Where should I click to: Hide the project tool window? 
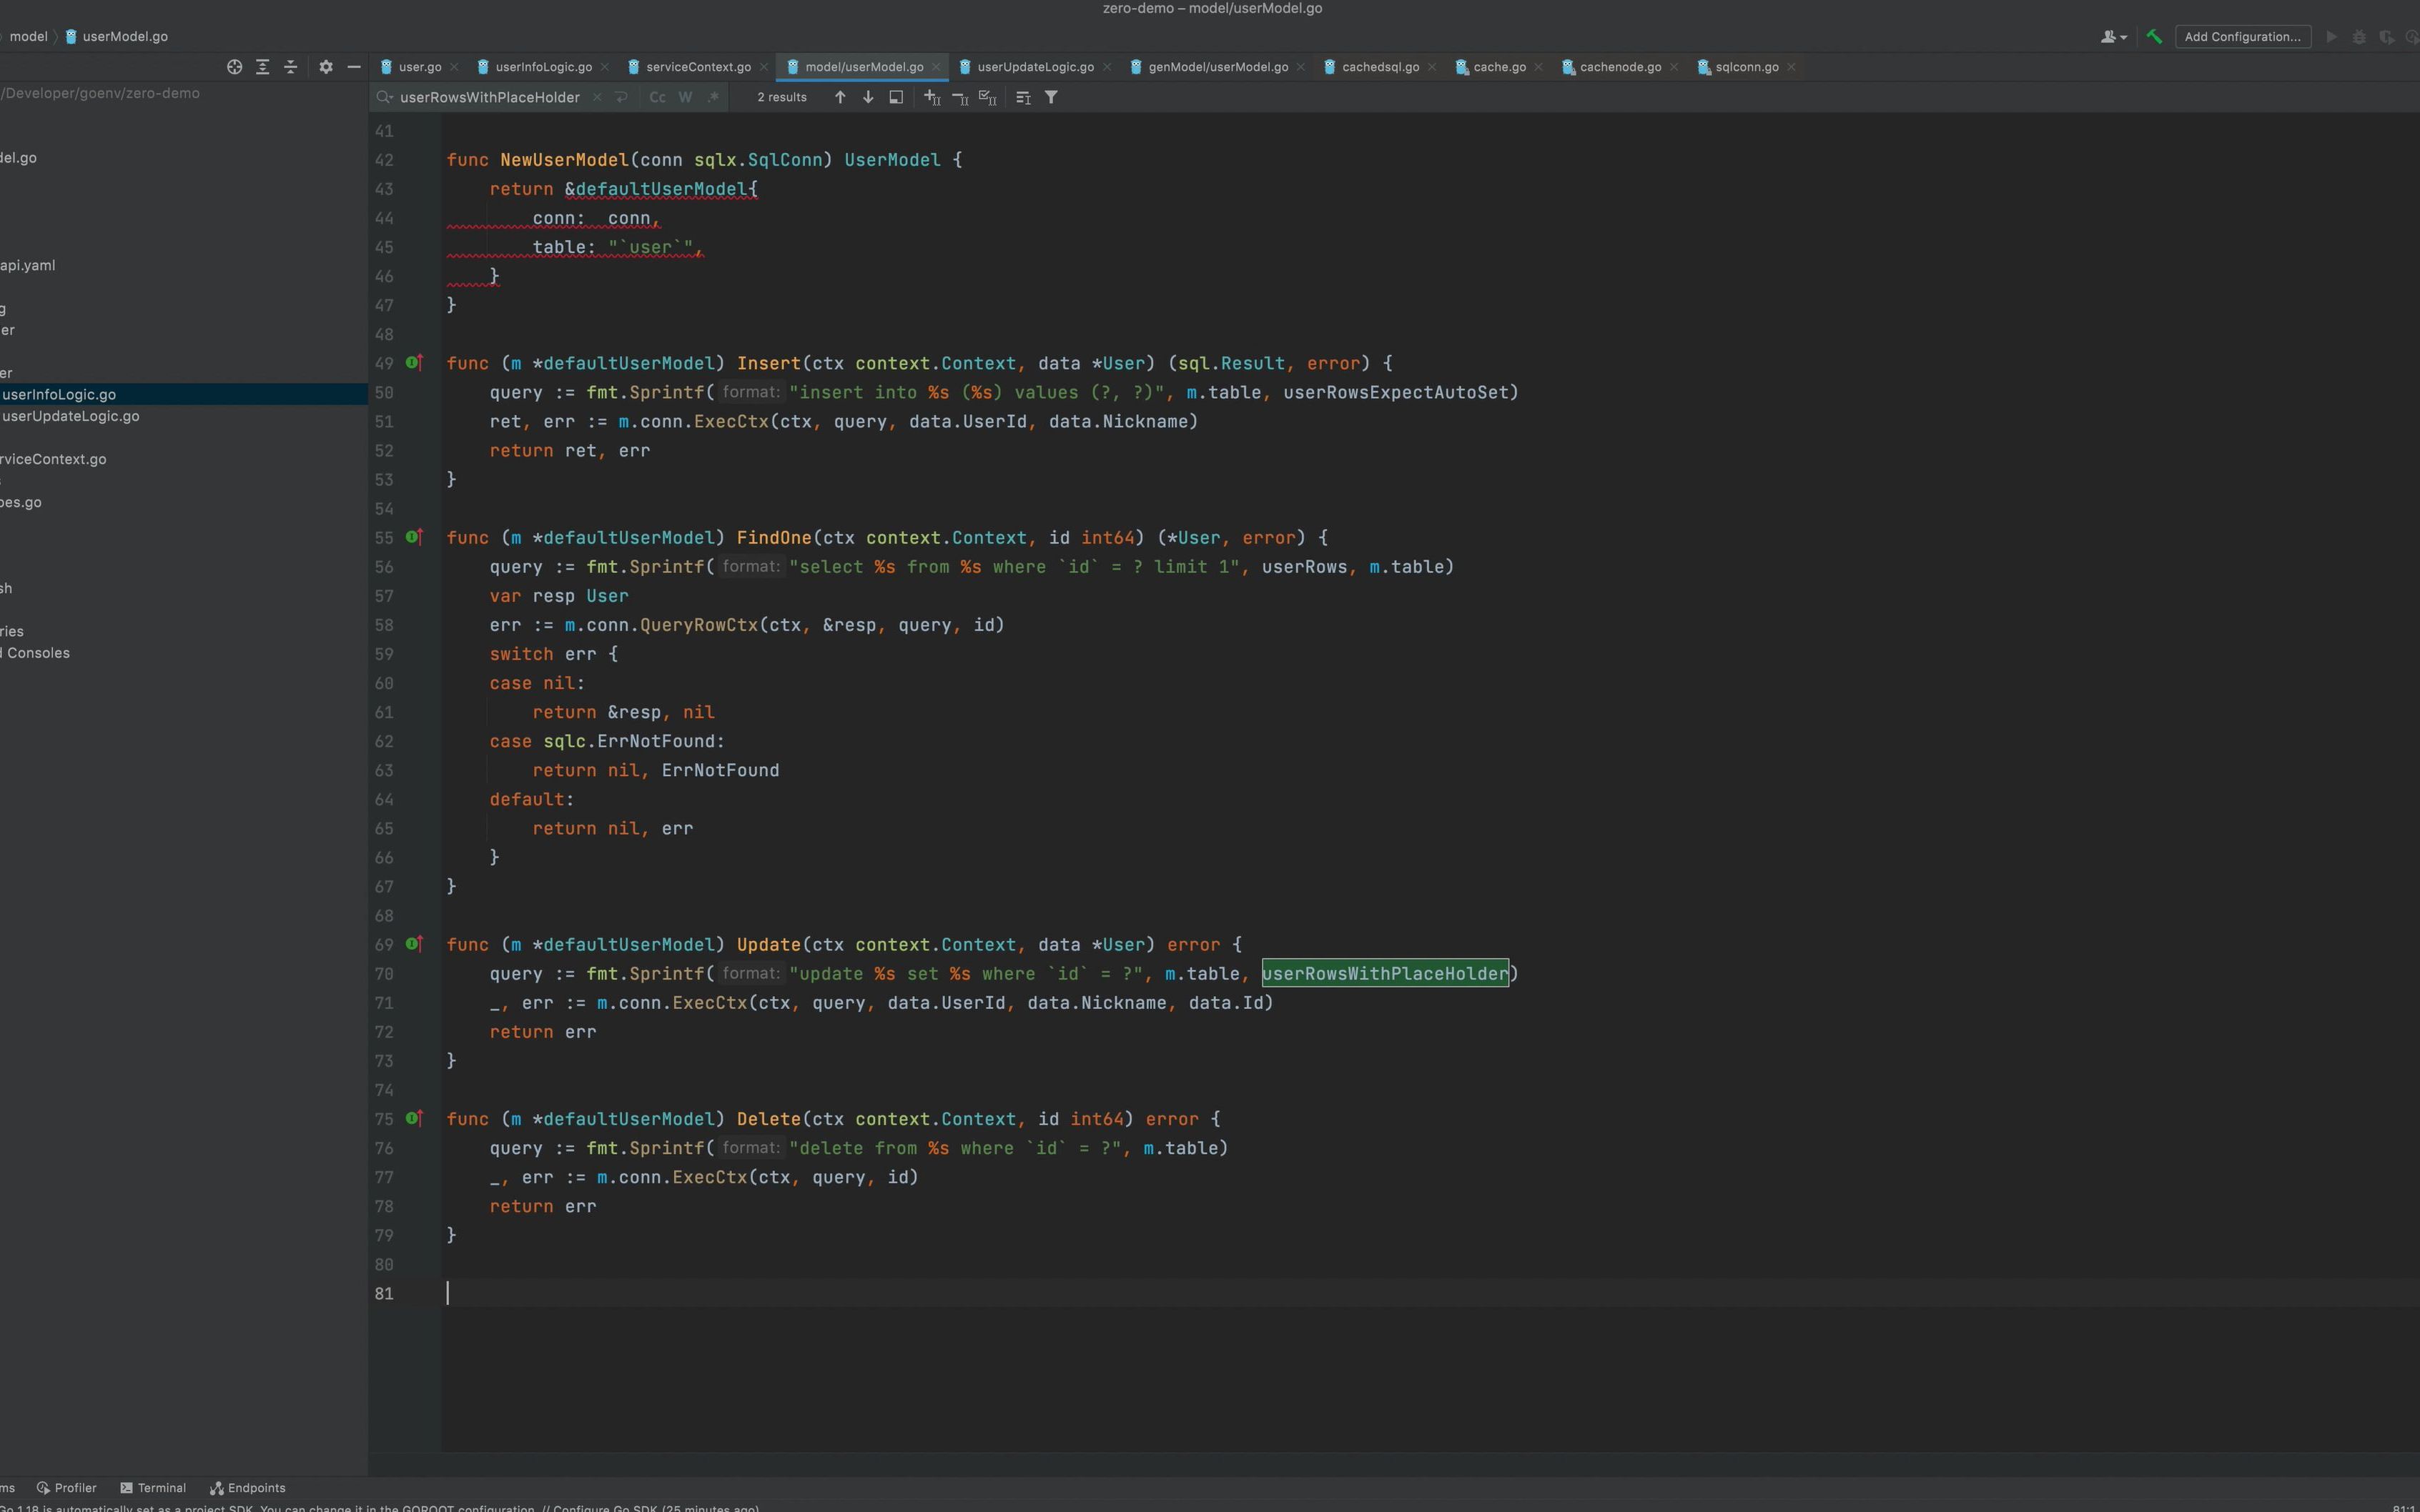point(354,67)
